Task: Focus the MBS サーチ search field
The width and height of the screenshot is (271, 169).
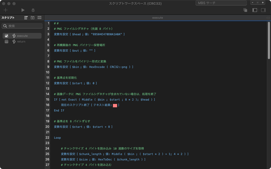Action: [x=221, y=3]
